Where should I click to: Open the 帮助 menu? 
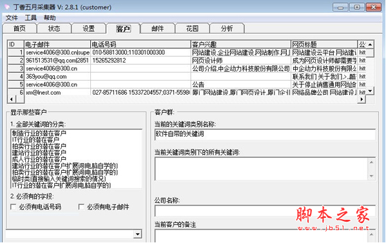click(x=50, y=18)
